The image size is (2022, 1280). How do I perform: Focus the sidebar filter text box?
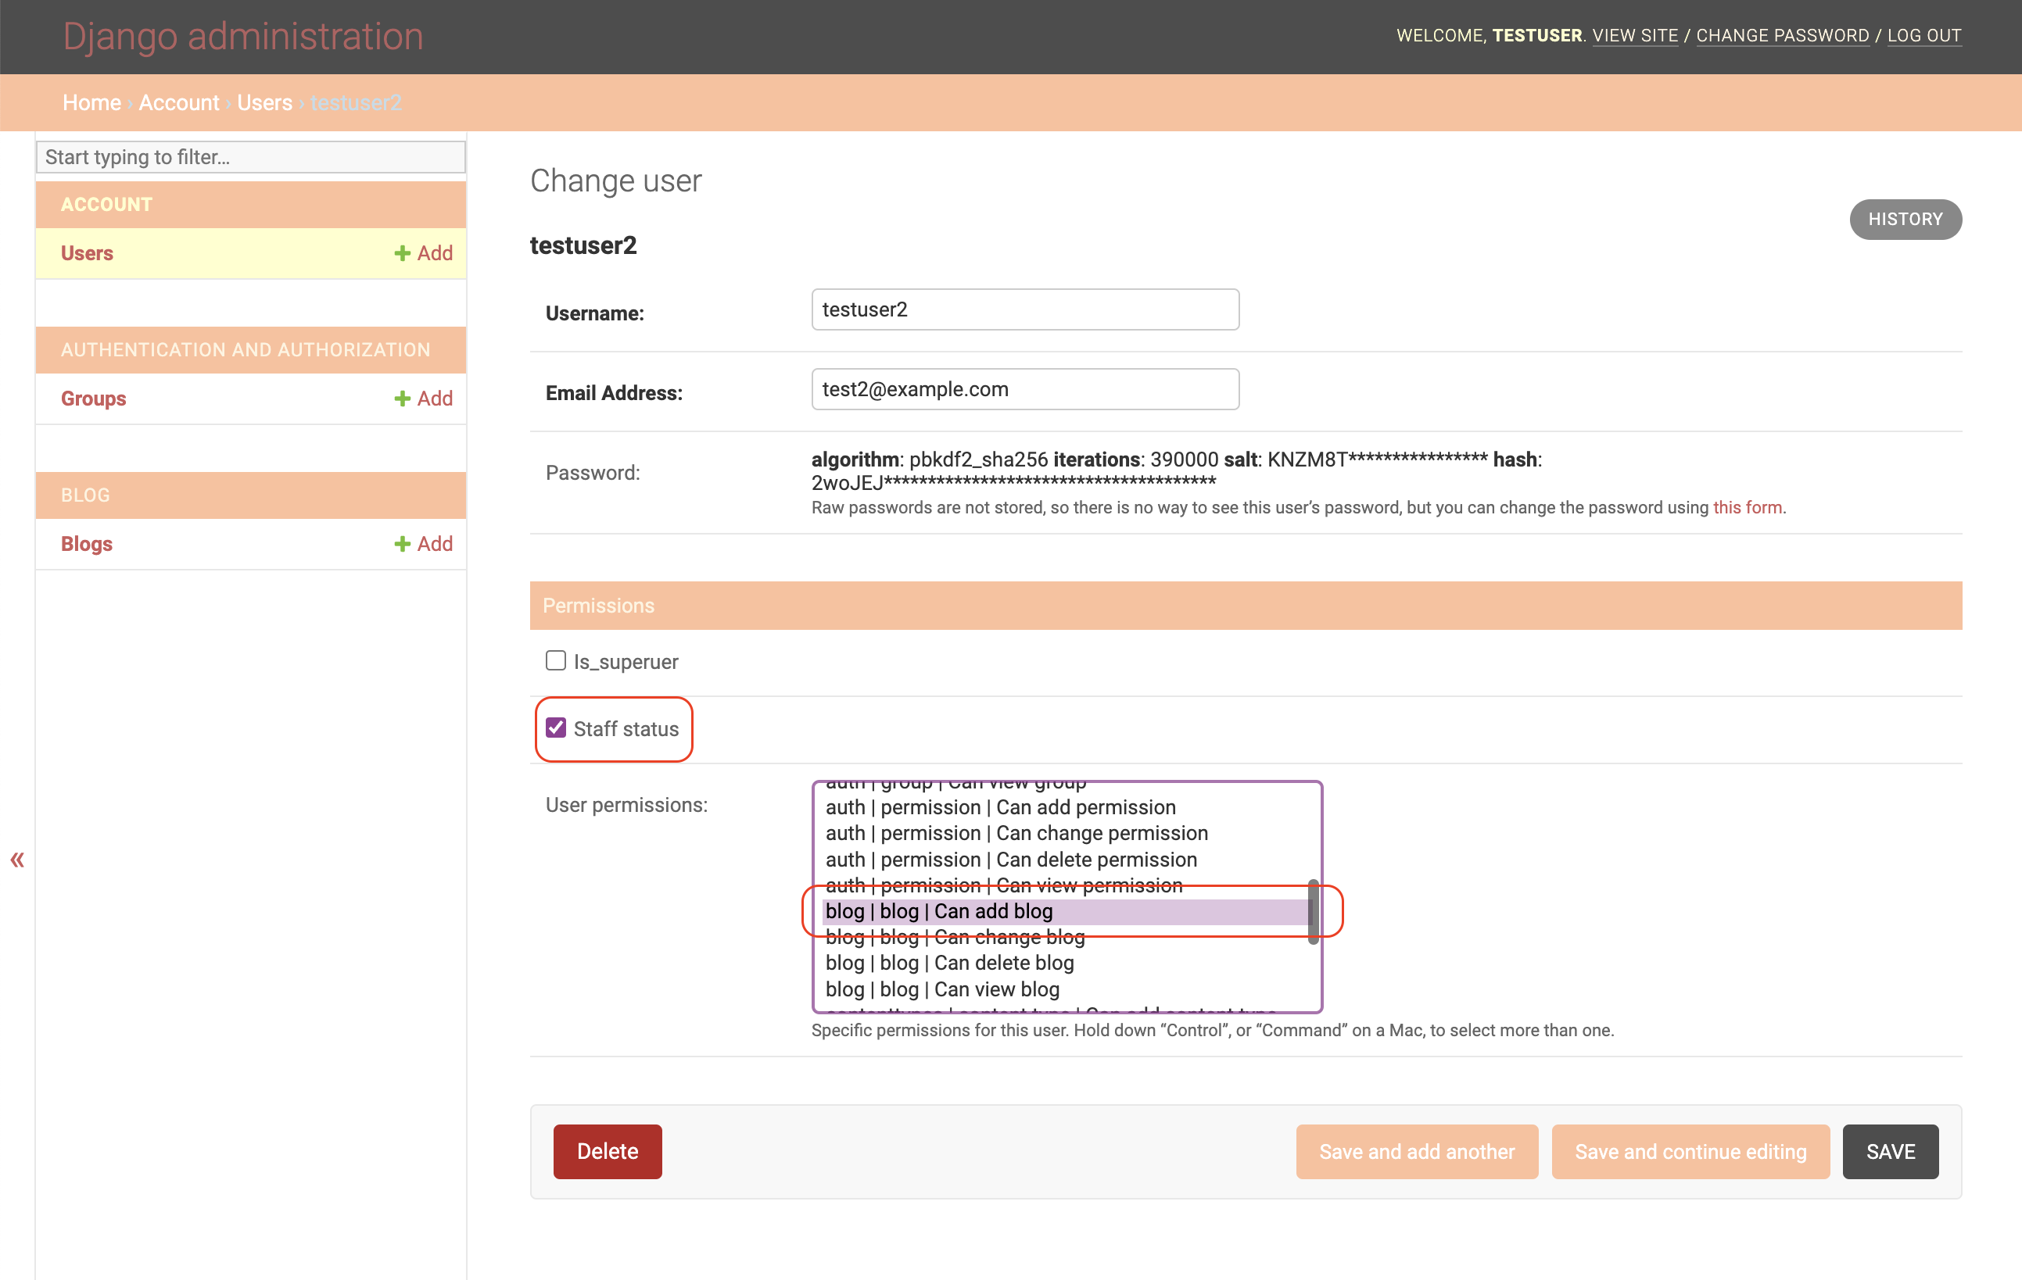(x=250, y=157)
